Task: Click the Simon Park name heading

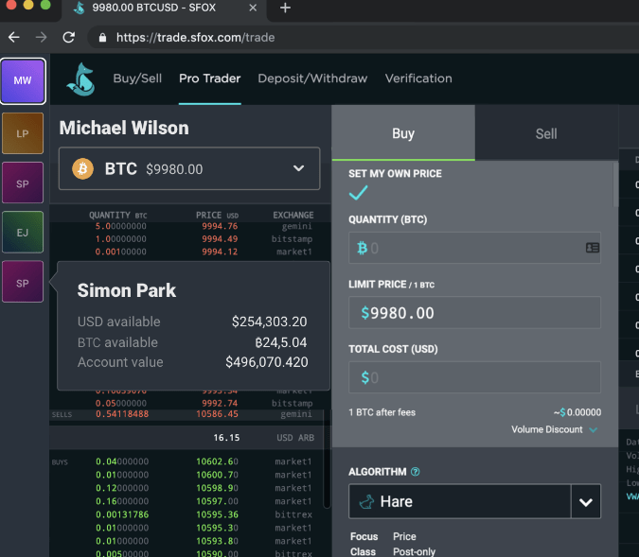Action: [127, 290]
